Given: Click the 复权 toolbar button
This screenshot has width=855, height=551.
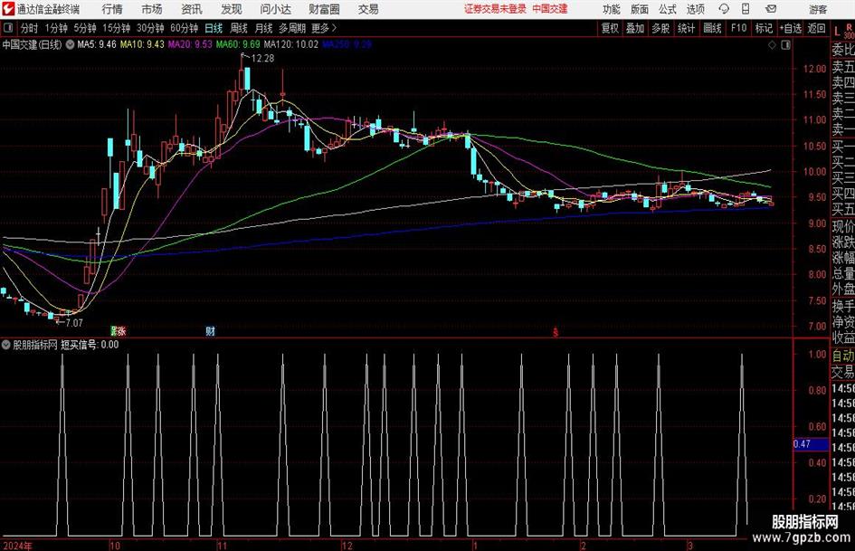Looking at the screenshot, I should coord(610,28).
